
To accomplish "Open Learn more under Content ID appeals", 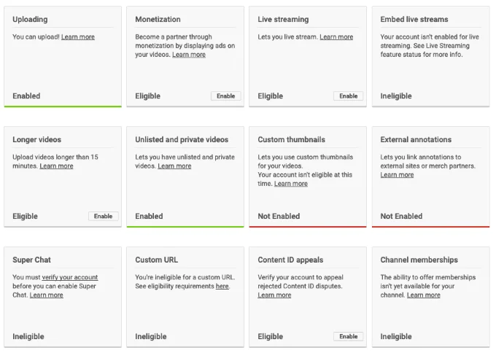I will click(x=275, y=295).
